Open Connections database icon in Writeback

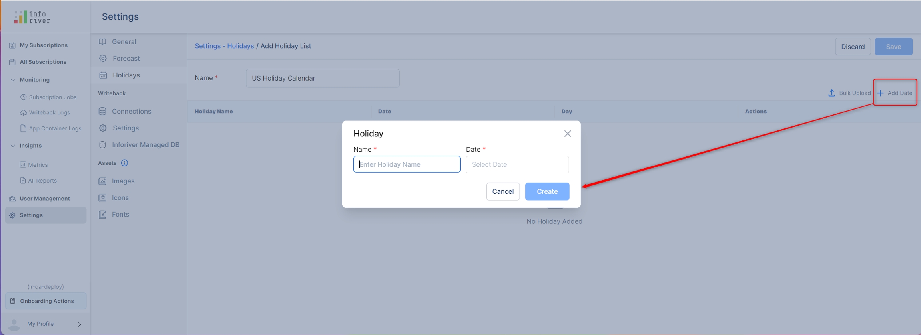[x=102, y=111]
